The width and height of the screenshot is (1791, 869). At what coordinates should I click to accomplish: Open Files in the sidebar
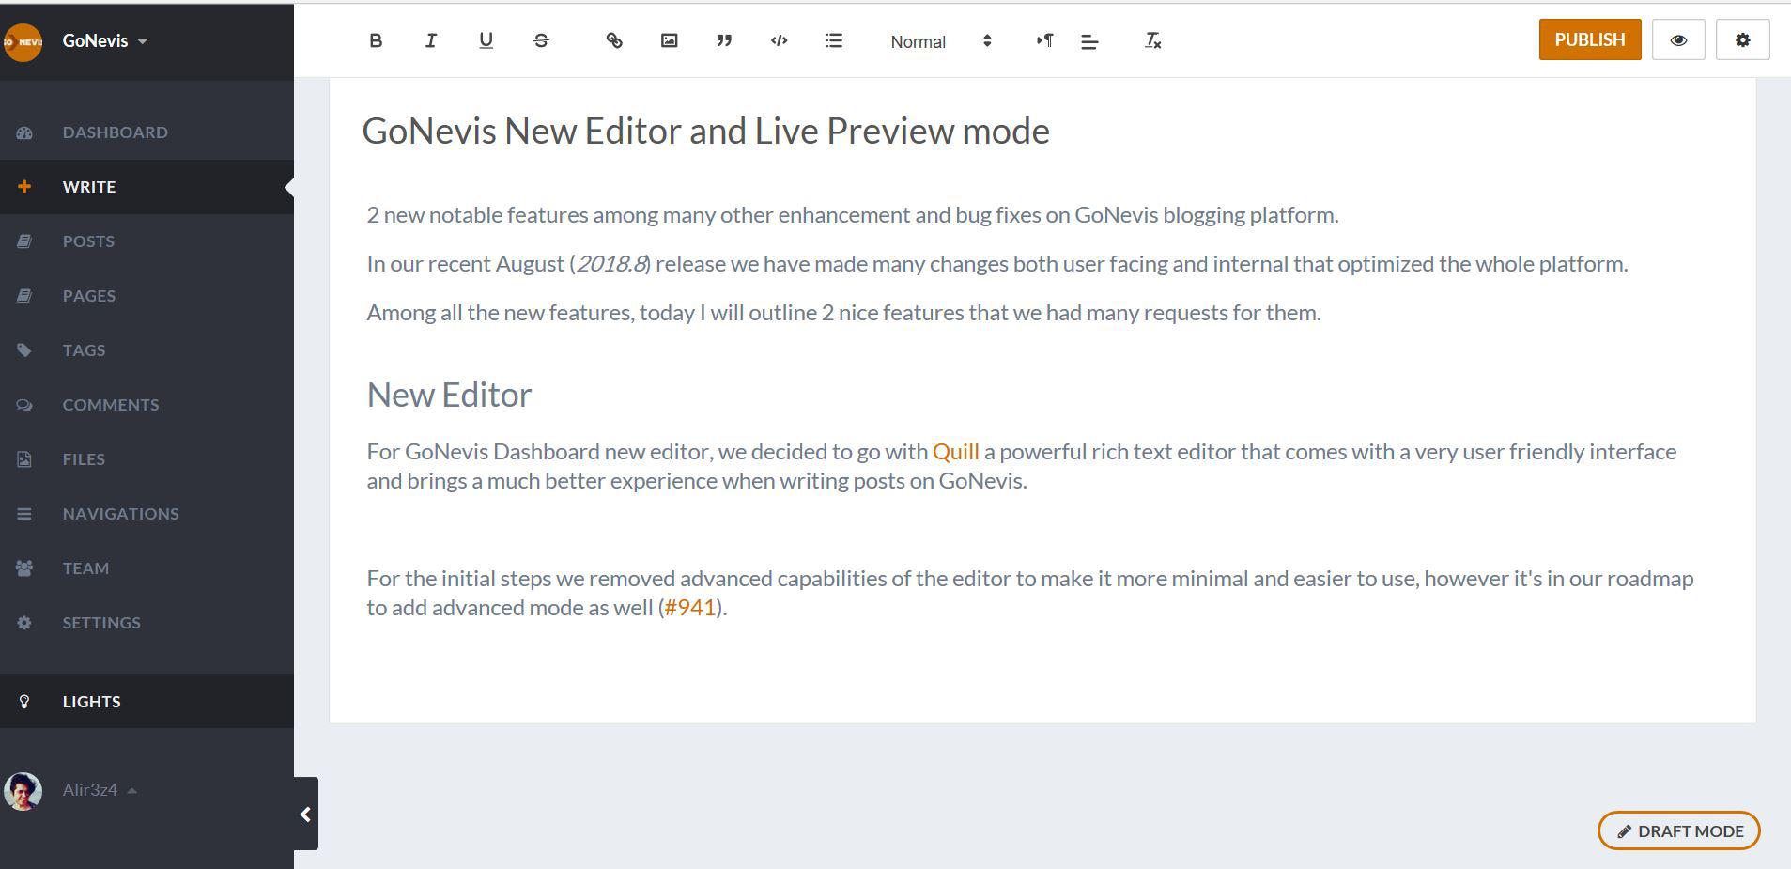pyautogui.click(x=147, y=459)
